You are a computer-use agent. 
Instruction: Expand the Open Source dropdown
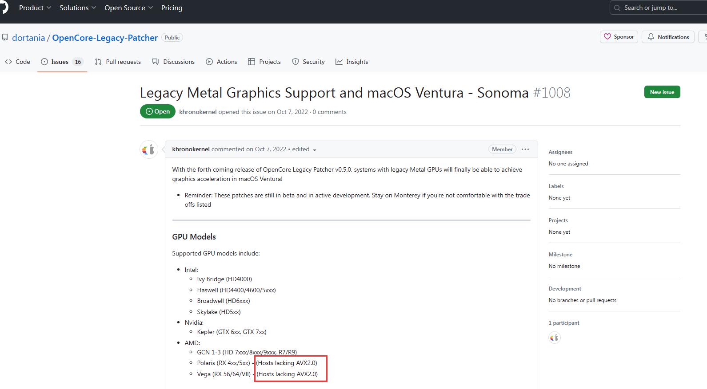click(x=129, y=8)
